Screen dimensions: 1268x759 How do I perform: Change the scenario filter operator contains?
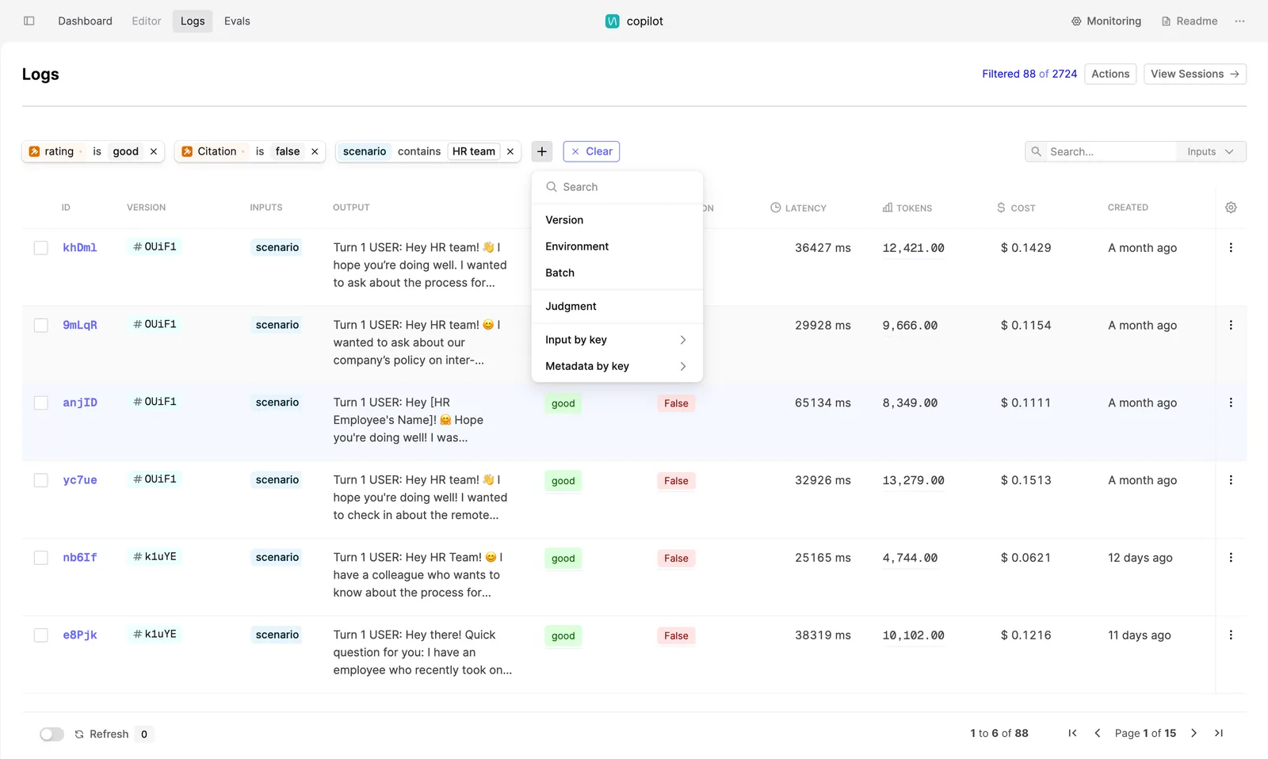(419, 151)
